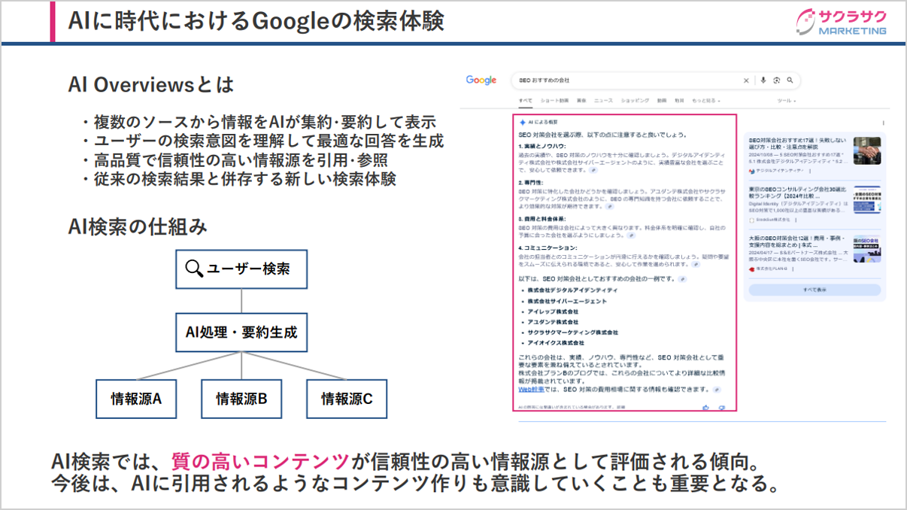Open the ショッピング search tab
This screenshot has height=510, width=907.
pyautogui.click(x=635, y=101)
